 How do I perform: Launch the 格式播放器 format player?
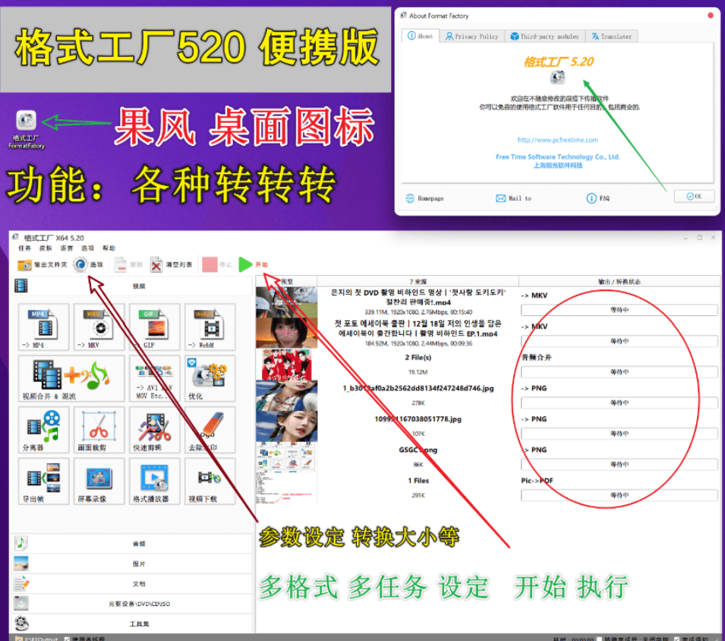coord(154,481)
